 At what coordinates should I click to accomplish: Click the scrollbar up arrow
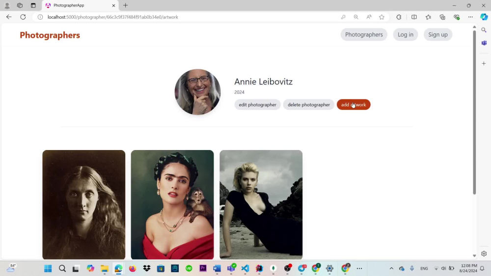click(474, 27)
